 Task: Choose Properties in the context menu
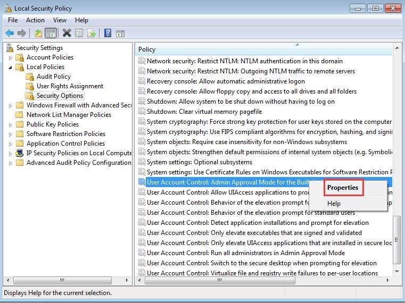coord(343,188)
